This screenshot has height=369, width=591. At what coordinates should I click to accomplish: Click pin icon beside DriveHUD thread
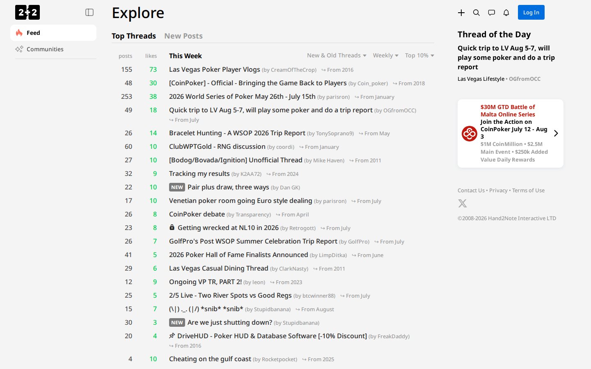(x=172, y=336)
